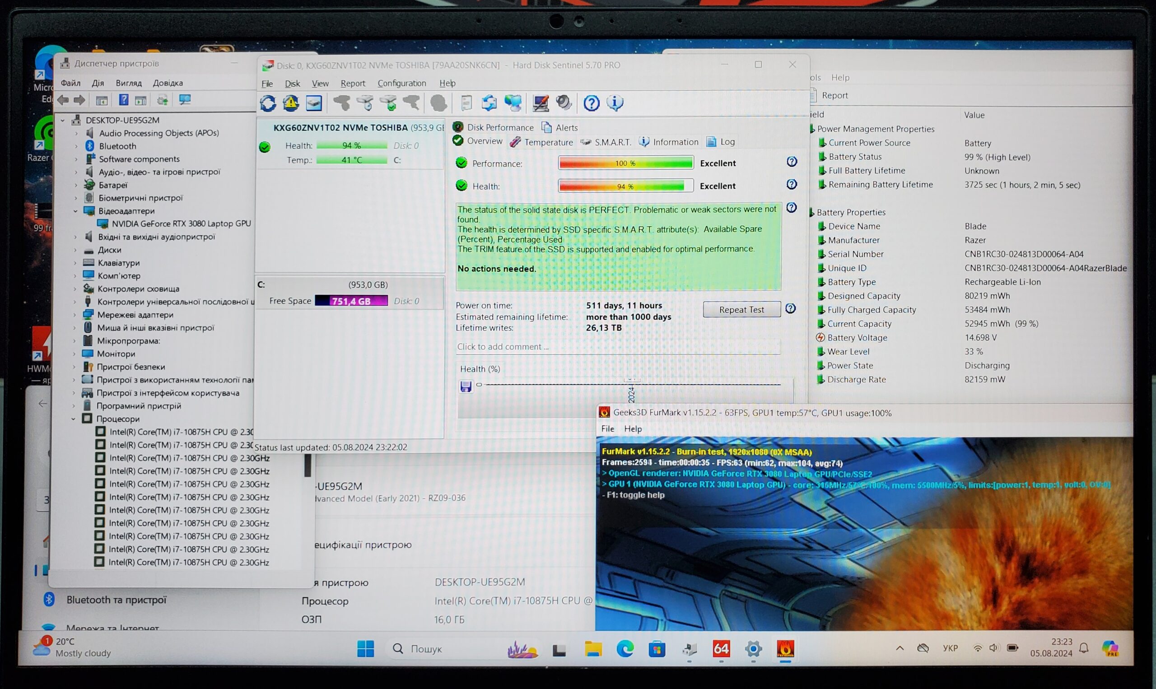Click the speaker sound alert toolbar icon

coord(564,103)
